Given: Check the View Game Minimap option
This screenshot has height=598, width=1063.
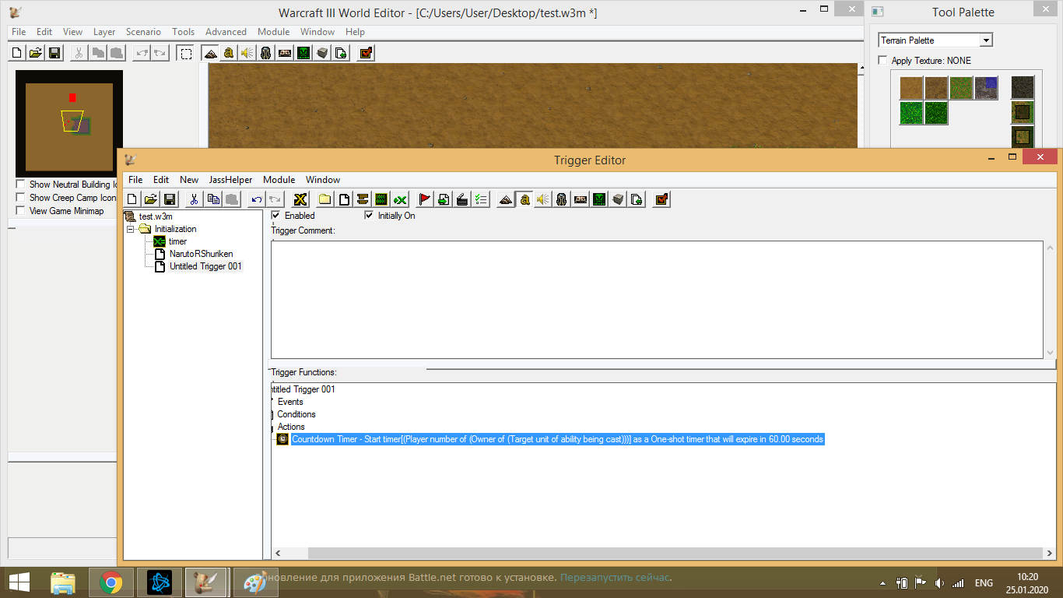Looking at the screenshot, I should point(20,211).
